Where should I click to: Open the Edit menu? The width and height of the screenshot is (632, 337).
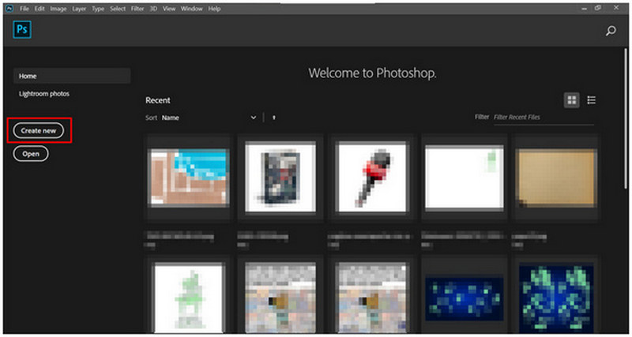[39, 9]
